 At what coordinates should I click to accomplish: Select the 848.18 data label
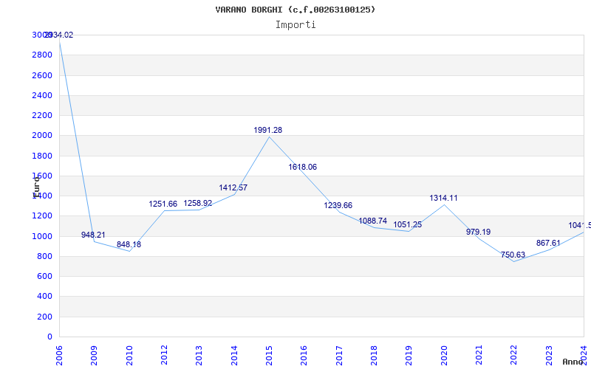click(129, 245)
